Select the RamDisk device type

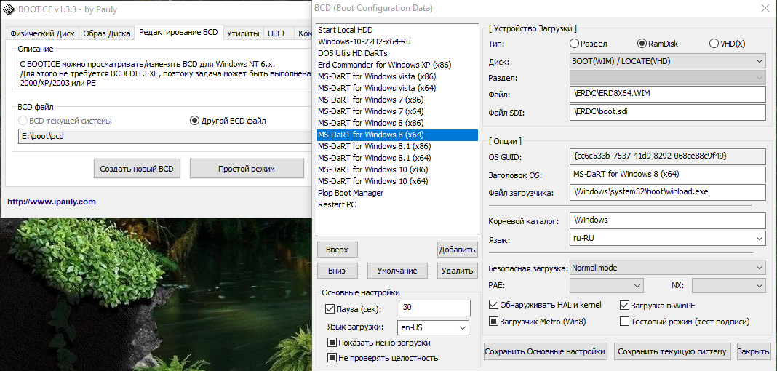642,44
